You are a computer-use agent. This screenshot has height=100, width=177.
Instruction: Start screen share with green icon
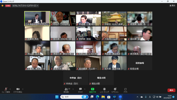coord(93,89)
